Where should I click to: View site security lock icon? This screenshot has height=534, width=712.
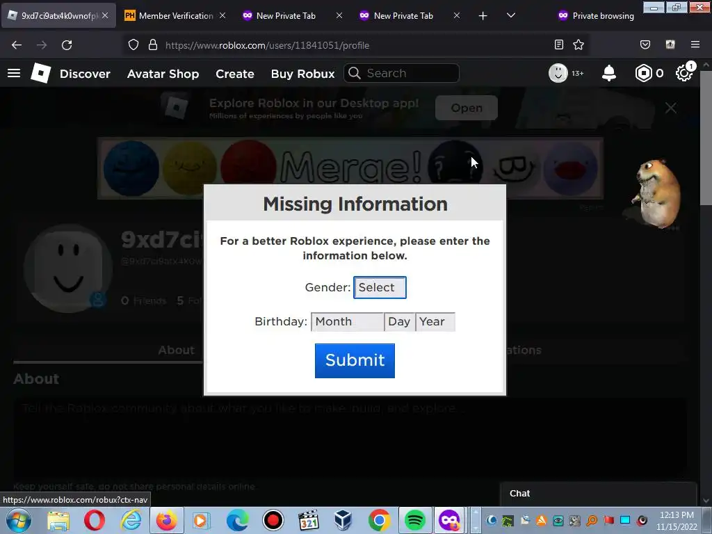(153, 45)
